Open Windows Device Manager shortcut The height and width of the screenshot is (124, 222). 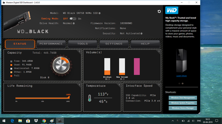tap(183, 108)
